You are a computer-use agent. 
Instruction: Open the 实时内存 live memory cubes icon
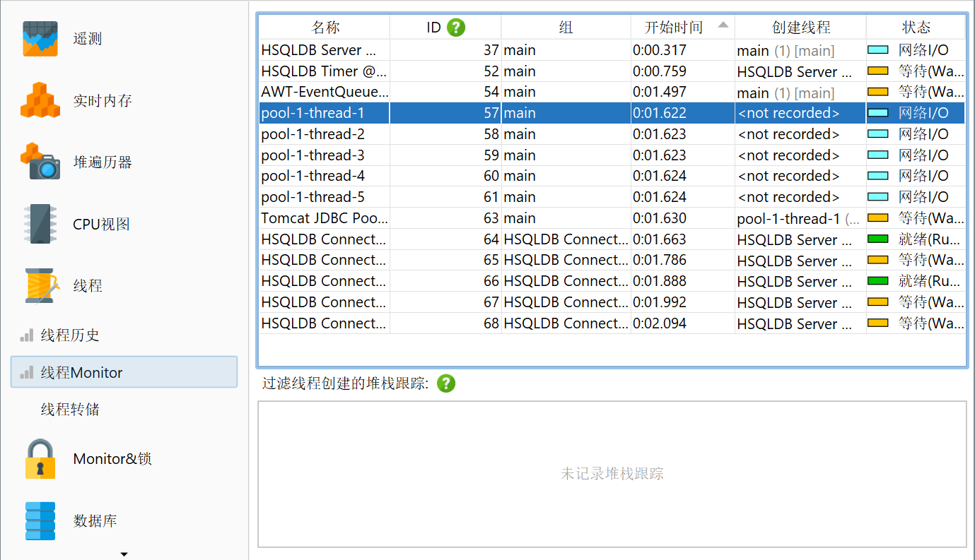pyautogui.click(x=40, y=100)
